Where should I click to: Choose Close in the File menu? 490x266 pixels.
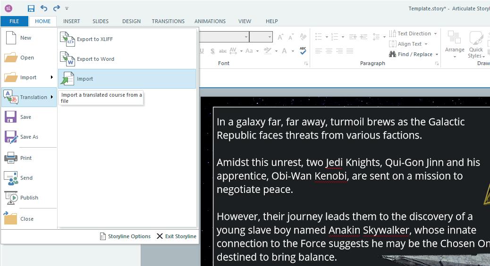(x=29, y=219)
